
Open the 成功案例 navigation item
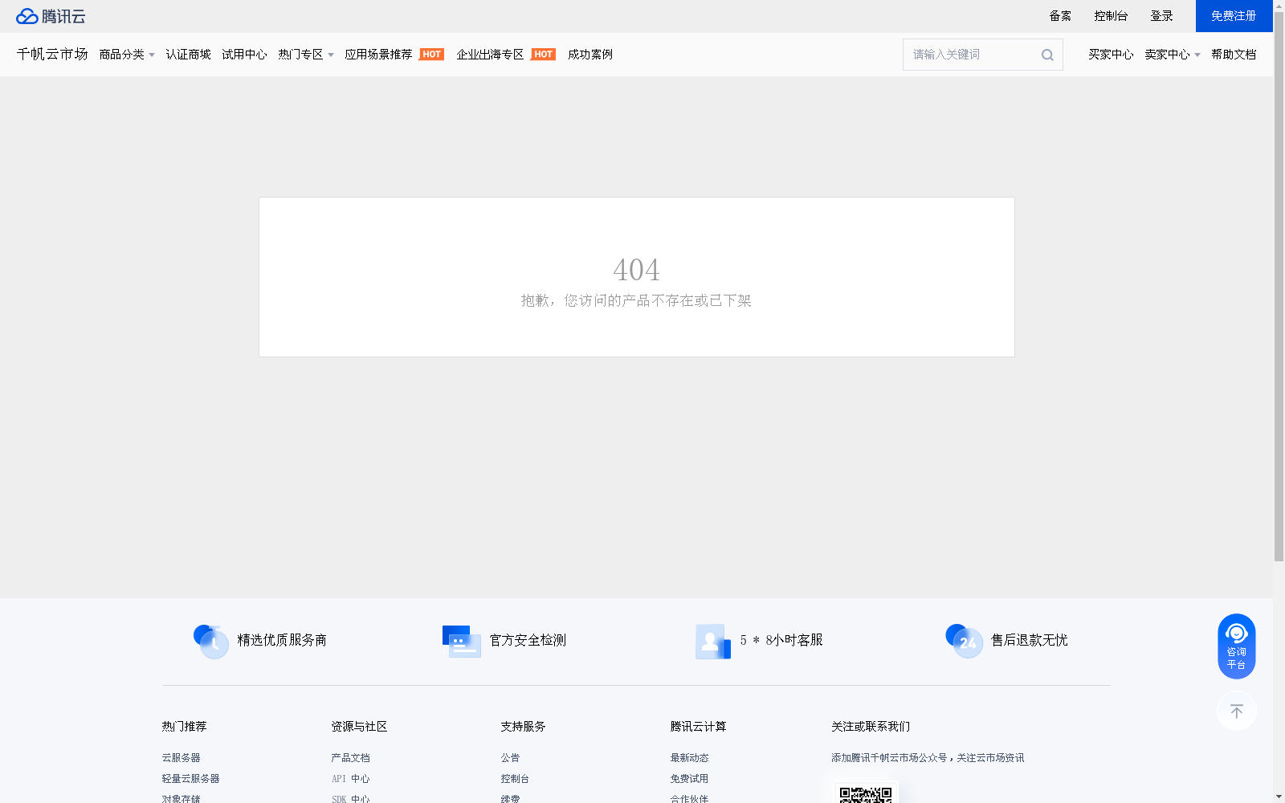coord(589,54)
